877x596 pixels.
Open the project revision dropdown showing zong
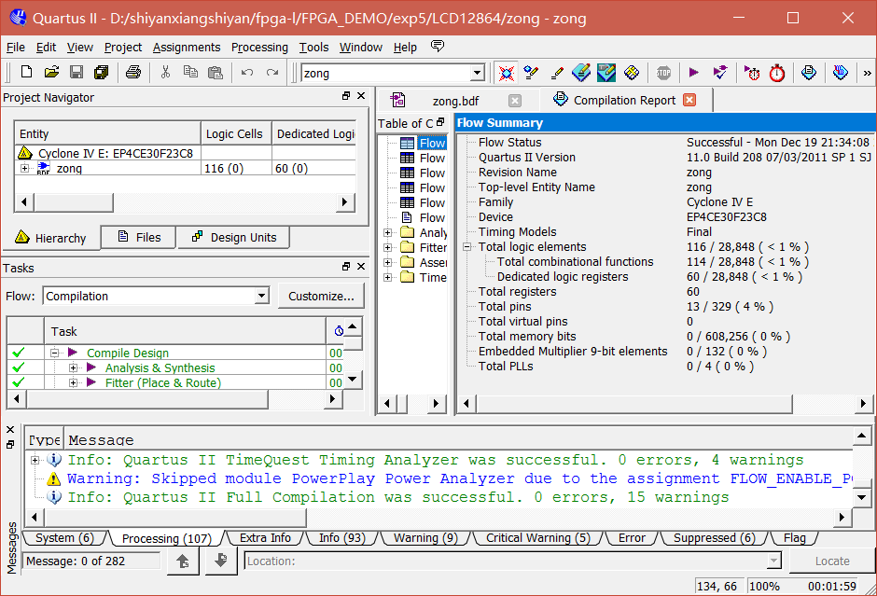click(x=477, y=73)
